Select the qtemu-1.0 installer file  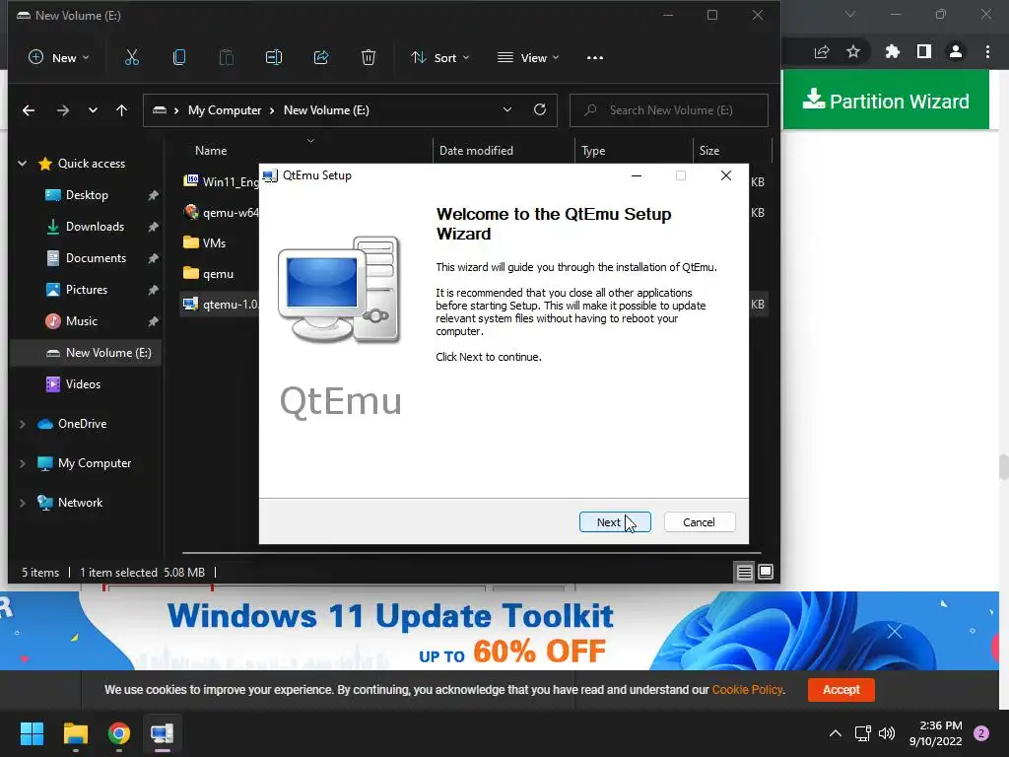(220, 305)
